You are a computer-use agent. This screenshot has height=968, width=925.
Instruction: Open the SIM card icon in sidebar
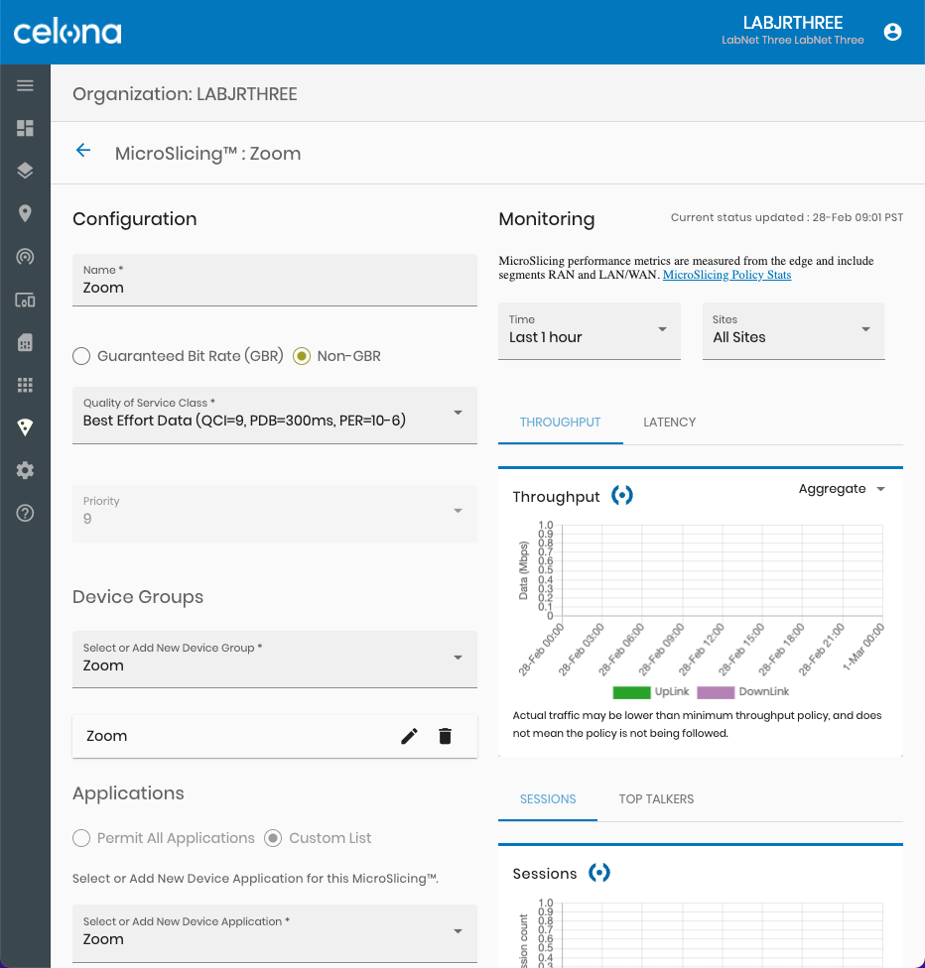[x=25, y=342]
